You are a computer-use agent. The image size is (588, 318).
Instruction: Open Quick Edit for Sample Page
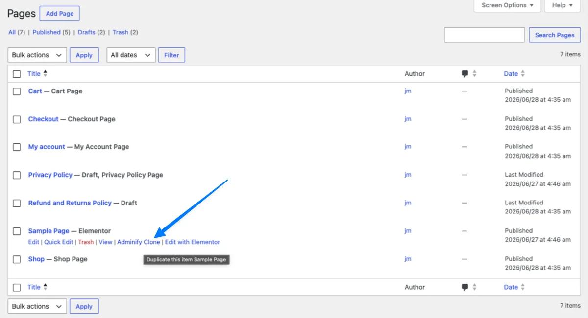(x=58, y=242)
